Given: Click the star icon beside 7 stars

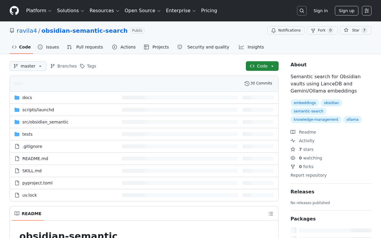Looking at the screenshot, I should 293,149.
